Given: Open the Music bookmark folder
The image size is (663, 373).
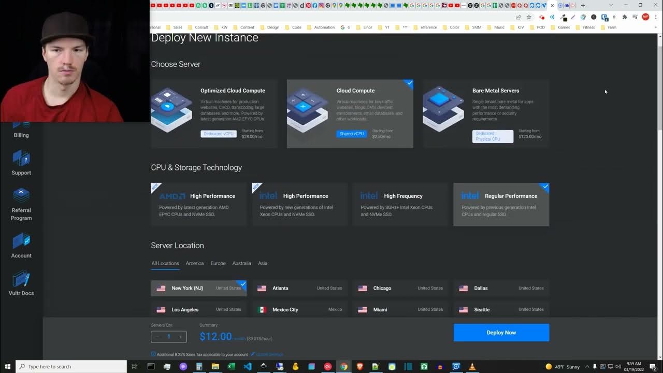Looking at the screenshot, I should [x=496, y=27].
